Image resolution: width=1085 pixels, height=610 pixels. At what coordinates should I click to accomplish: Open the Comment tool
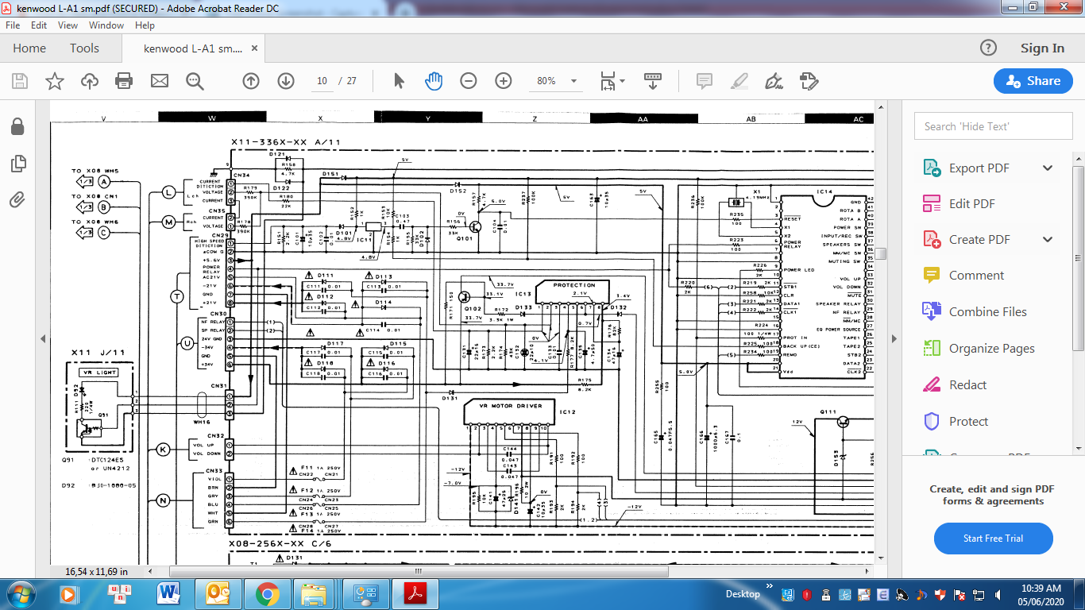tap(963, 276)
